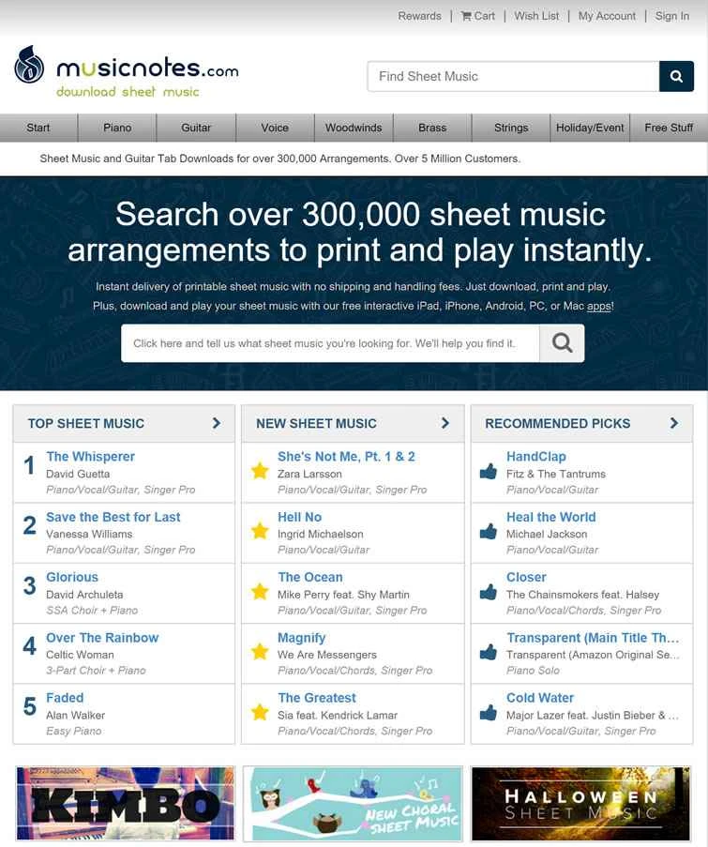Open She's Not Me, Pt. 1 & 2
This screenshot has width=708, height=847.
tap(346, 457)
